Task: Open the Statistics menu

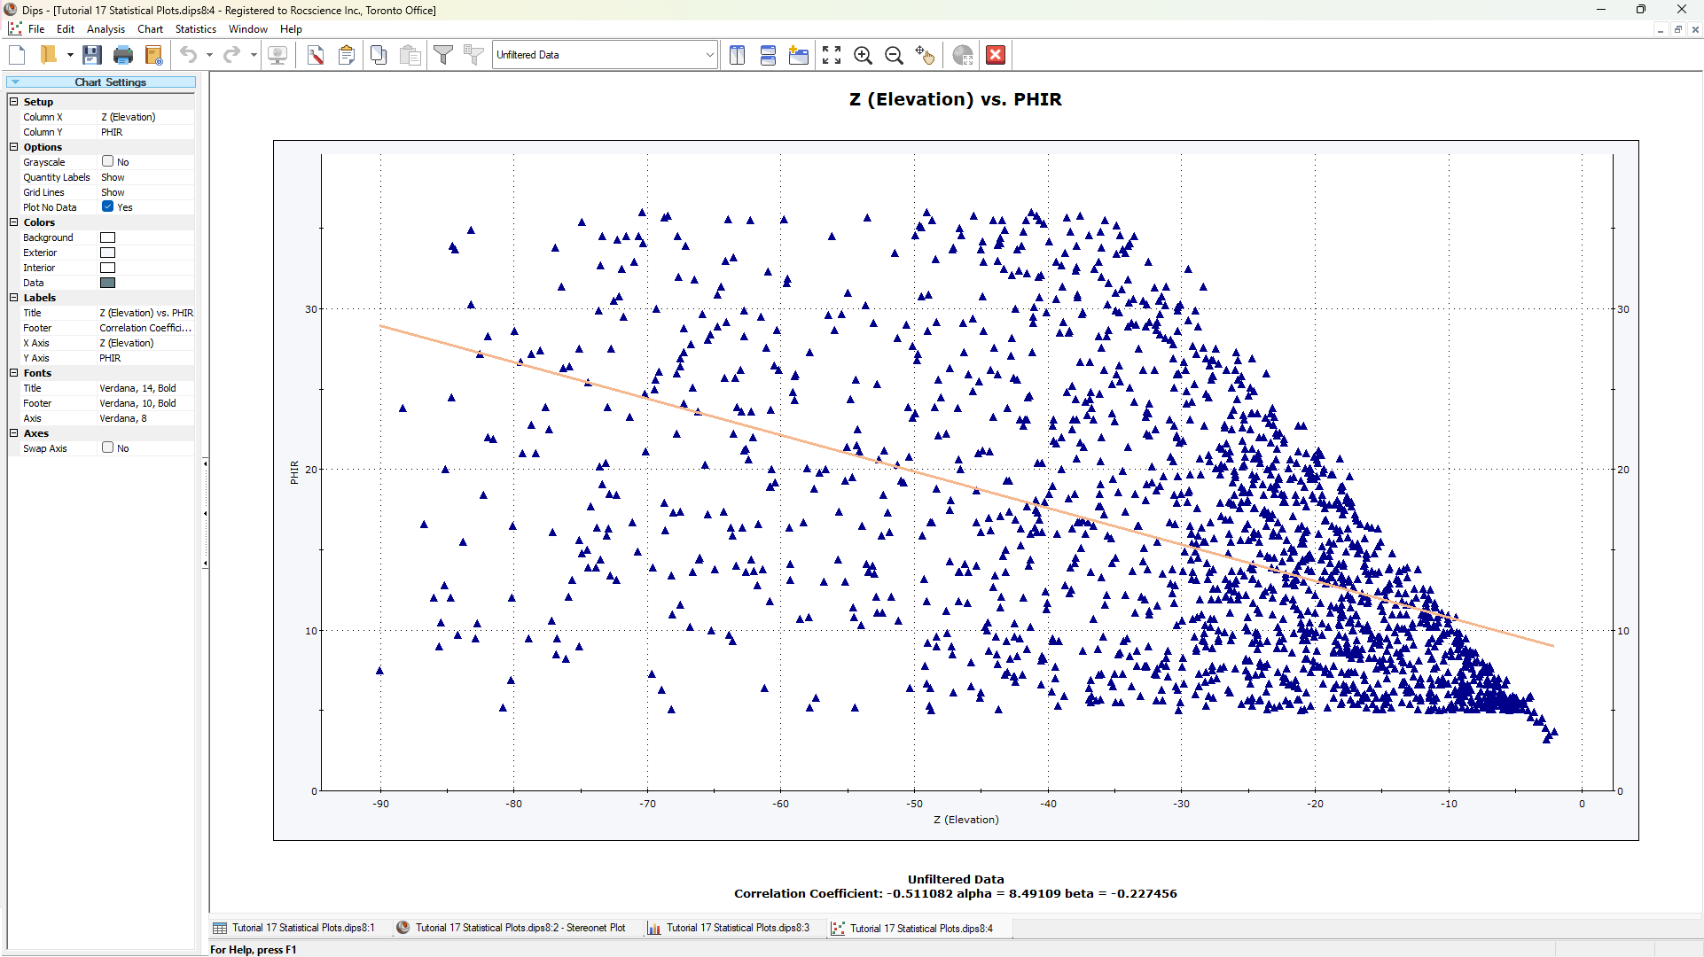Action: pos(196,29)
